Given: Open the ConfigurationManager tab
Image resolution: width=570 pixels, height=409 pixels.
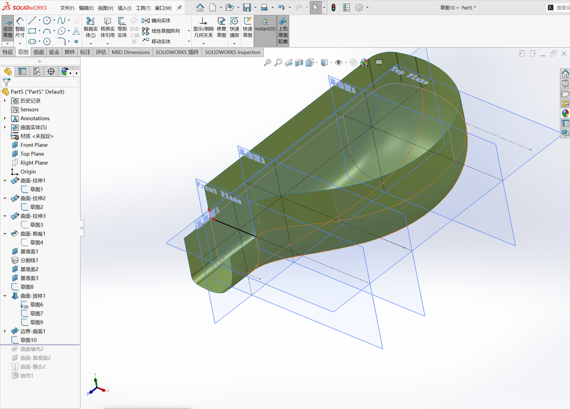Looking at the screenshot, I should pos(36,72).
